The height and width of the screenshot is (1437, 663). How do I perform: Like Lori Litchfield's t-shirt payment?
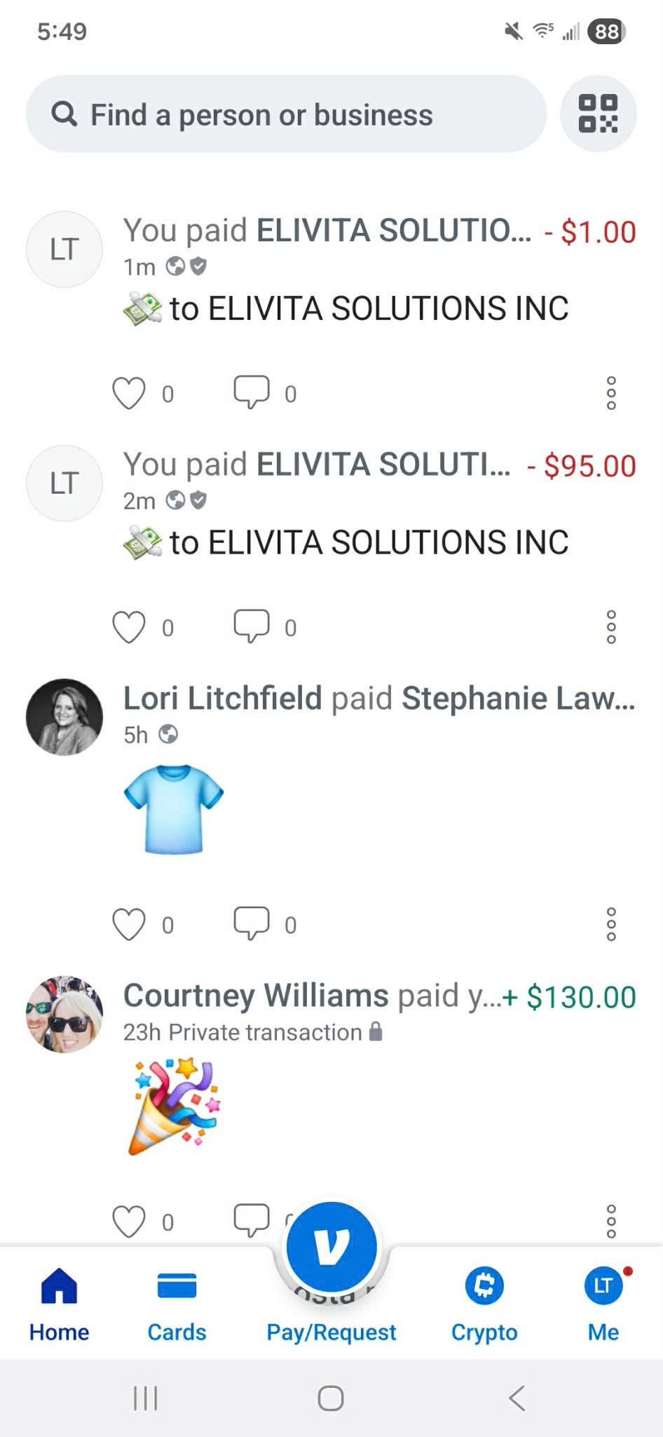[129, 924]
